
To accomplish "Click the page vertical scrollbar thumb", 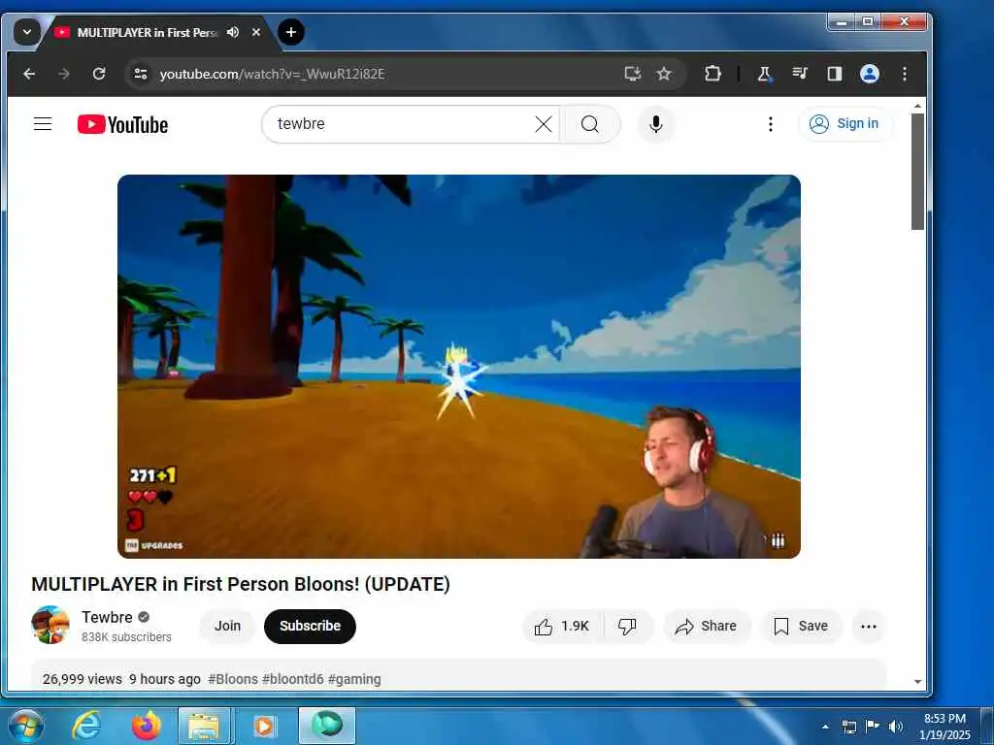I will [917, 171].
